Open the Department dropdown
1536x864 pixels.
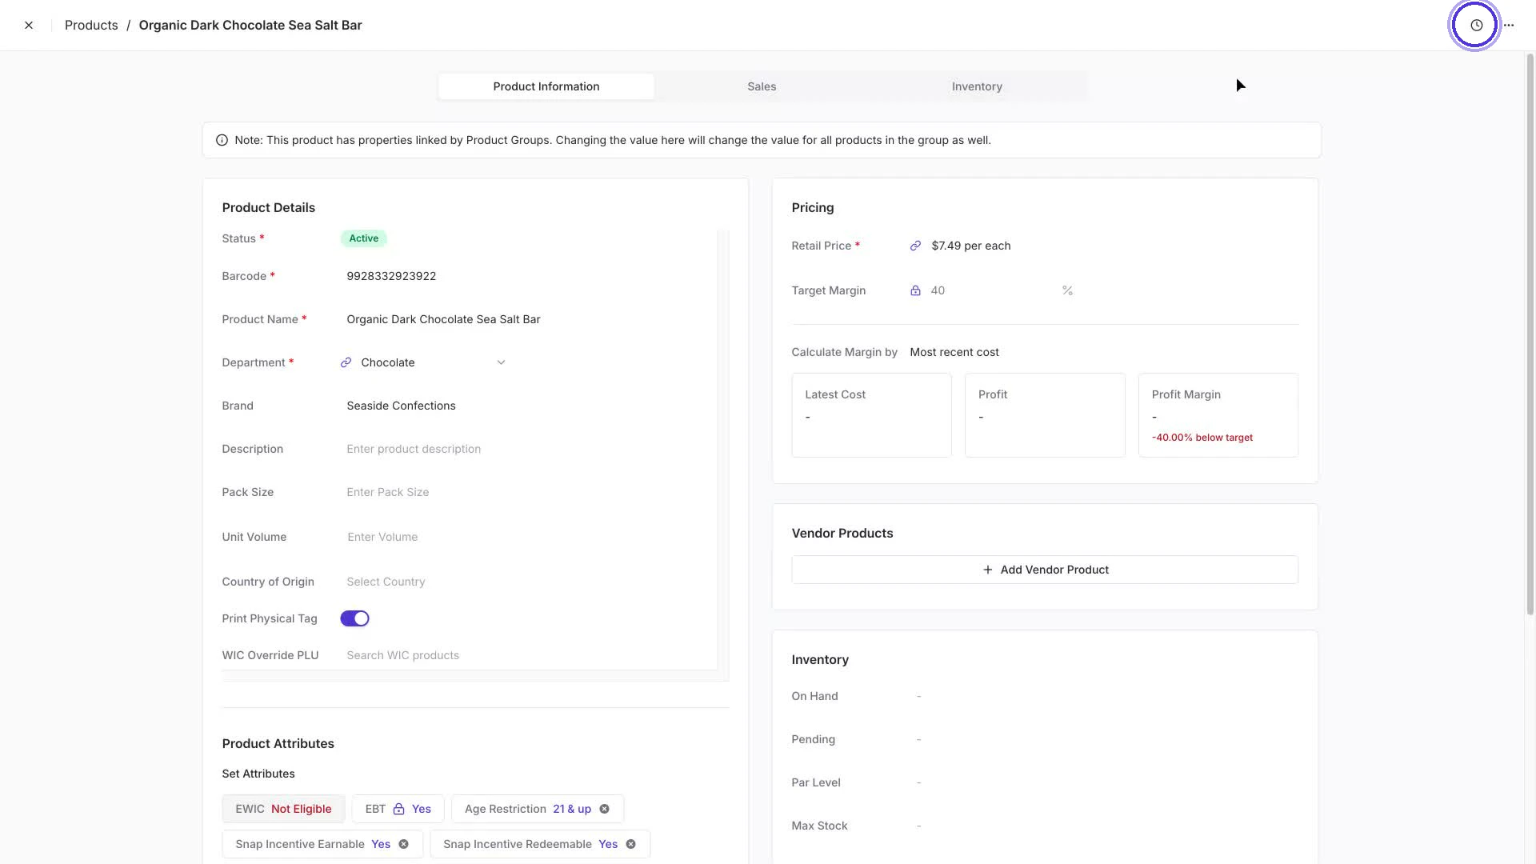coord(501,362)
